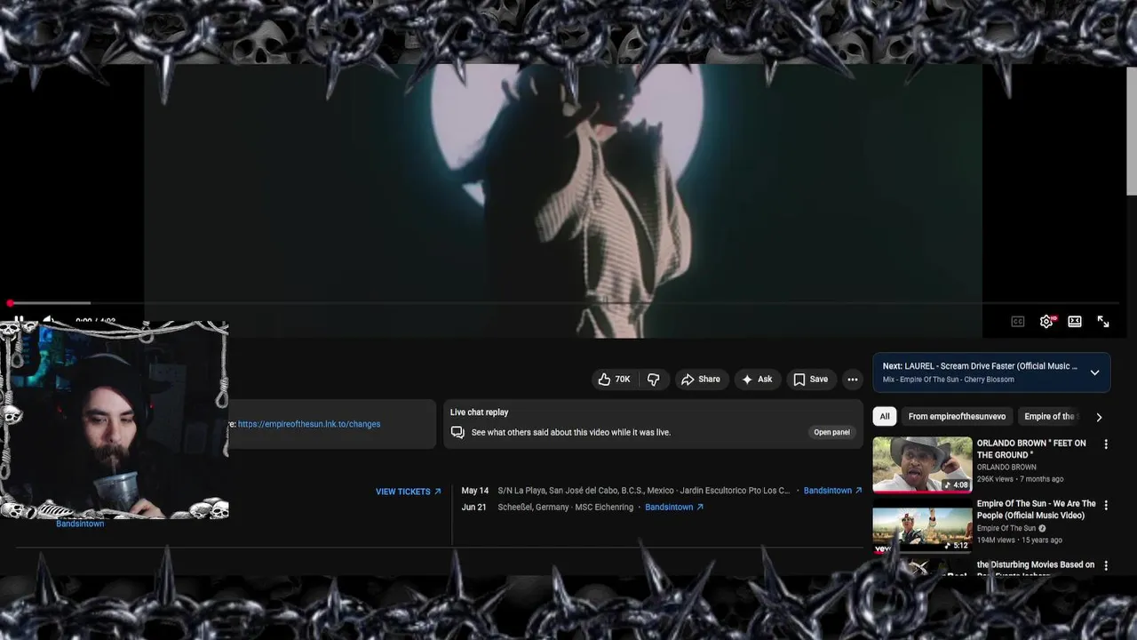
Task: Click We Are The People video title
Action: [x=1036, y=509]
